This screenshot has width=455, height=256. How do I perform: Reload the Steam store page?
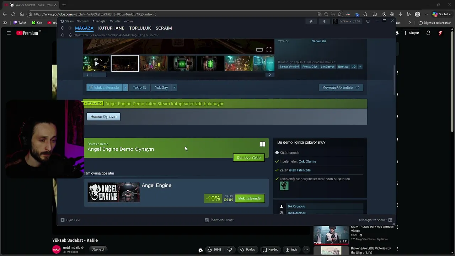click(x=63, y=35)
